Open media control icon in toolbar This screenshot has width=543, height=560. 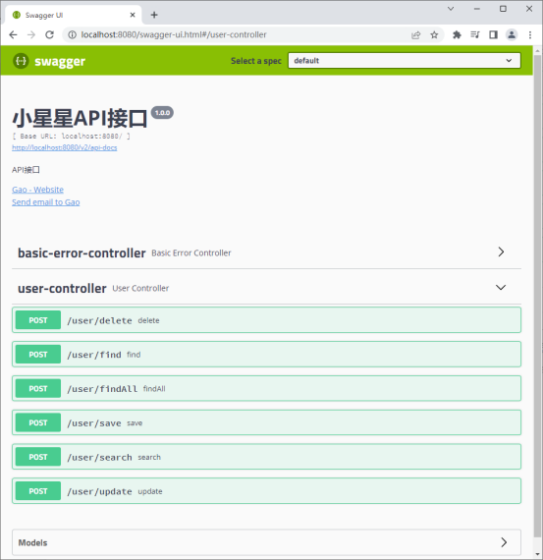click(475, 34)
